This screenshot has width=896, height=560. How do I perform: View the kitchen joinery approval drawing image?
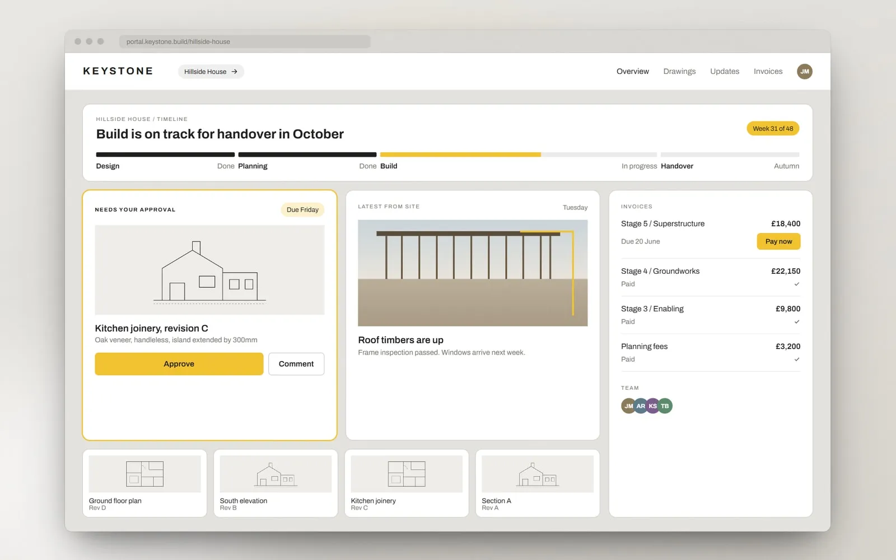(209, 270)
